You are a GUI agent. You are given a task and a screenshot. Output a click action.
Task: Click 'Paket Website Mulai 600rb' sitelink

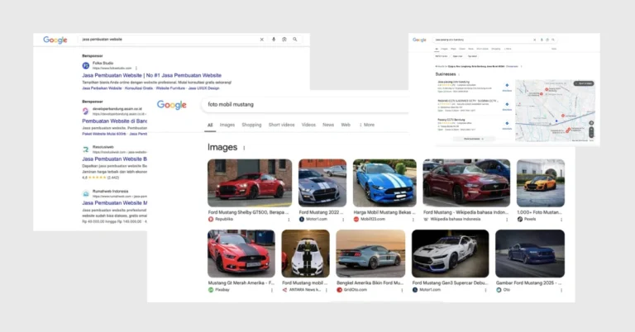[x=104, y=134]
